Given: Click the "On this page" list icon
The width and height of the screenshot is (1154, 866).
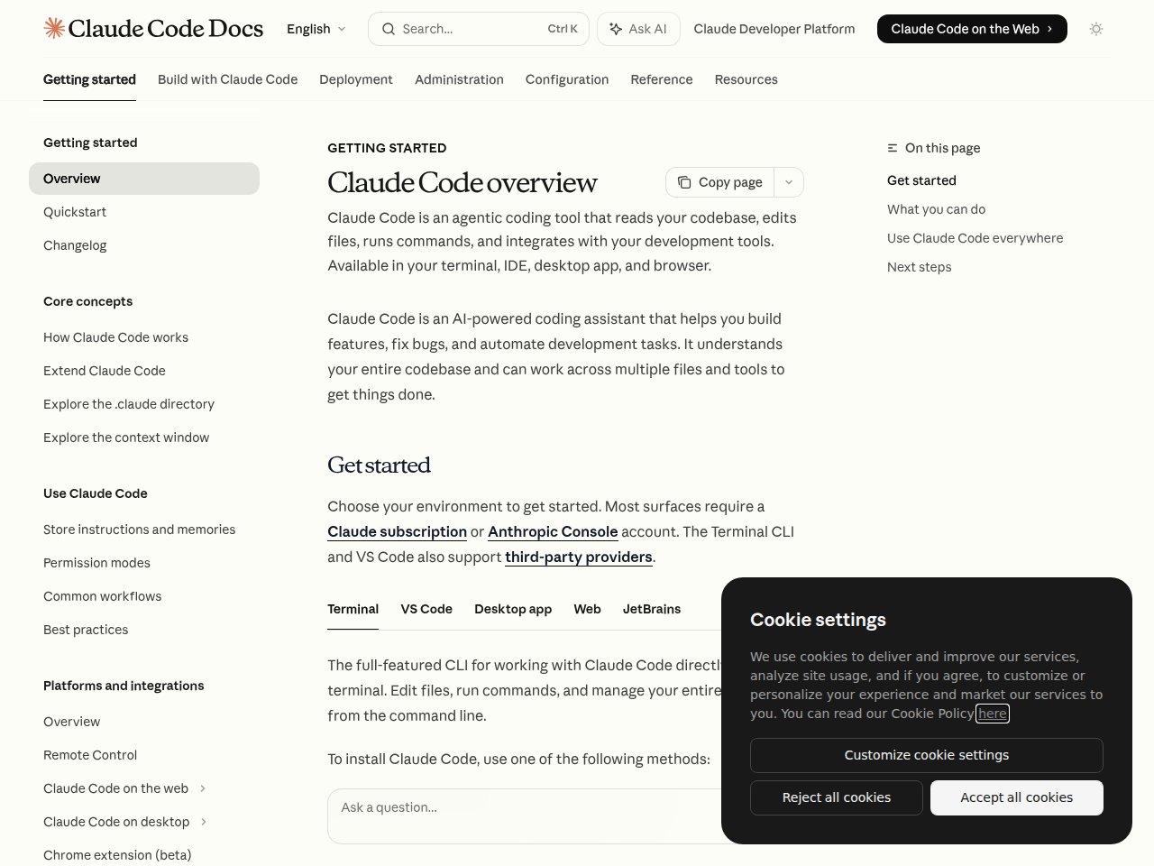Looking at the screenshot, I should click(x=892, y=148).
